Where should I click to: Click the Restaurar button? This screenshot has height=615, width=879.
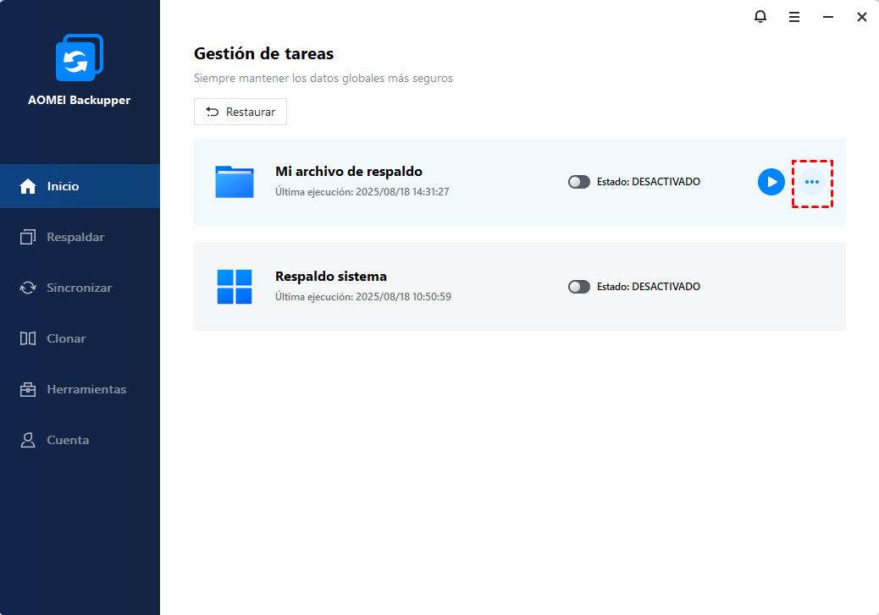click(x=240, y=112)
